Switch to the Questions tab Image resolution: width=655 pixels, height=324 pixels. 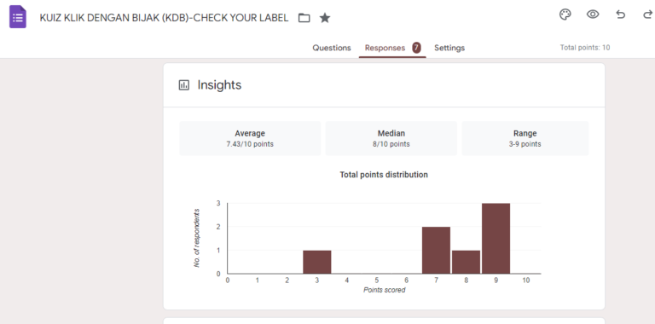[332, 48]
